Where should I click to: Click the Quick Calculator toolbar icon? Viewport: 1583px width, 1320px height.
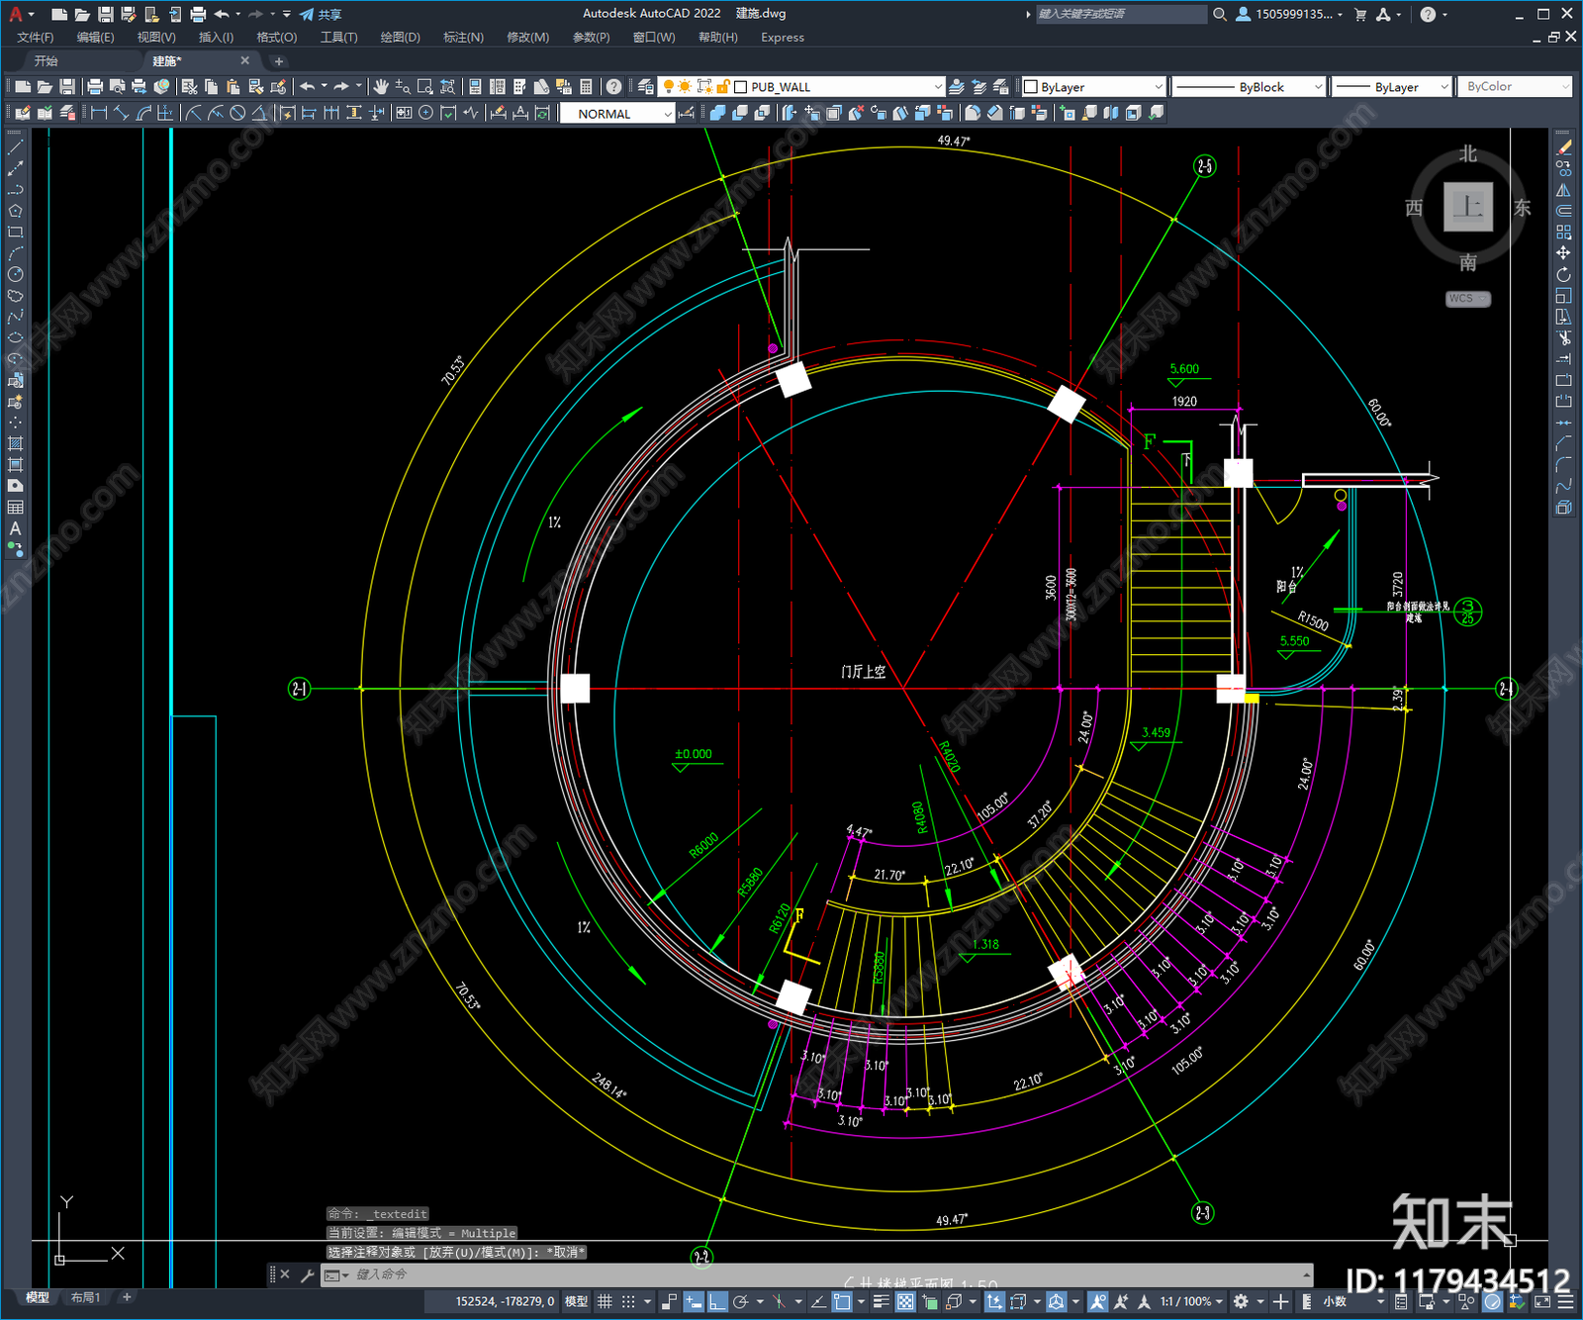pyautogui.click(x=586, y=87)
